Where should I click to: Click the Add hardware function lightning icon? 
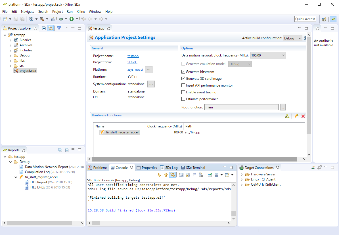(296, 116)
